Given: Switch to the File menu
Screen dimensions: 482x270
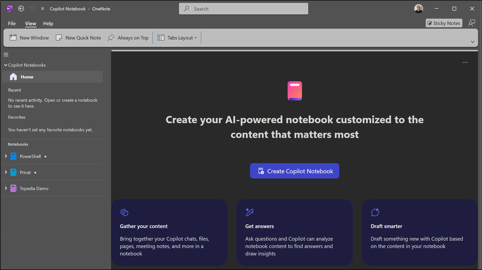Looking at the screenshot, I should pyautogui.click(x=12, y=23).
